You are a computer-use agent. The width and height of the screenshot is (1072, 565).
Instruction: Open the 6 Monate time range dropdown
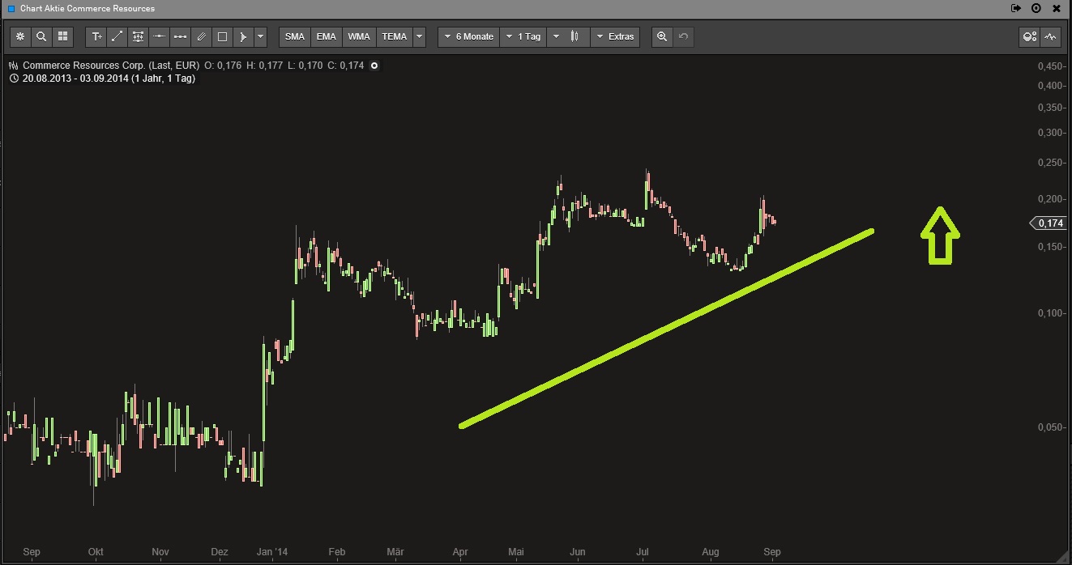[x=468, y=36]
